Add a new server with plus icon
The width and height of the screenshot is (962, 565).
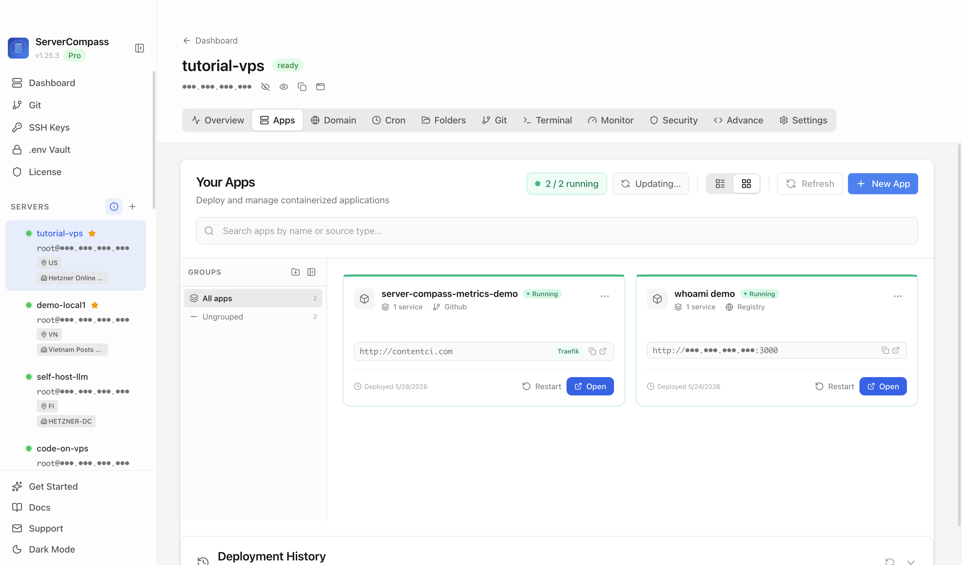point(132,206)
